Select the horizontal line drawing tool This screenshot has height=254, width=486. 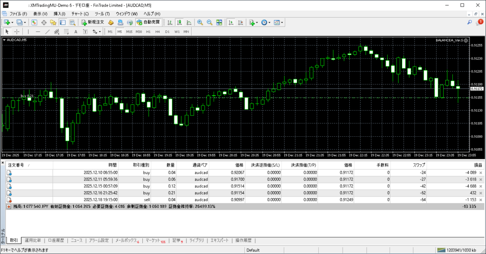[38, 32]
